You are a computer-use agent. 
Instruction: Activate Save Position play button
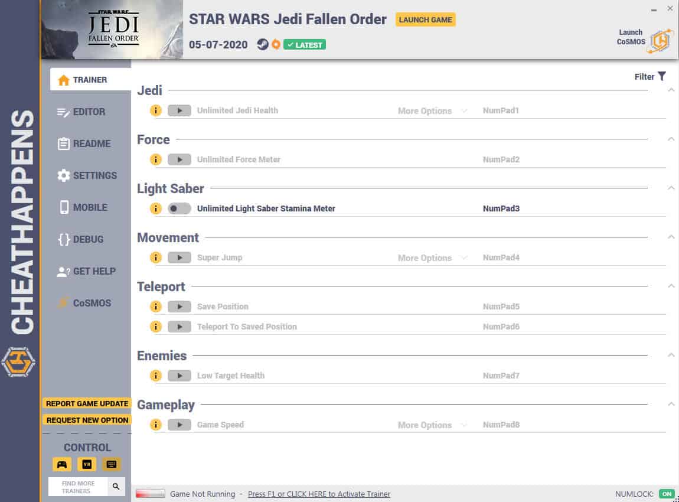179,307
